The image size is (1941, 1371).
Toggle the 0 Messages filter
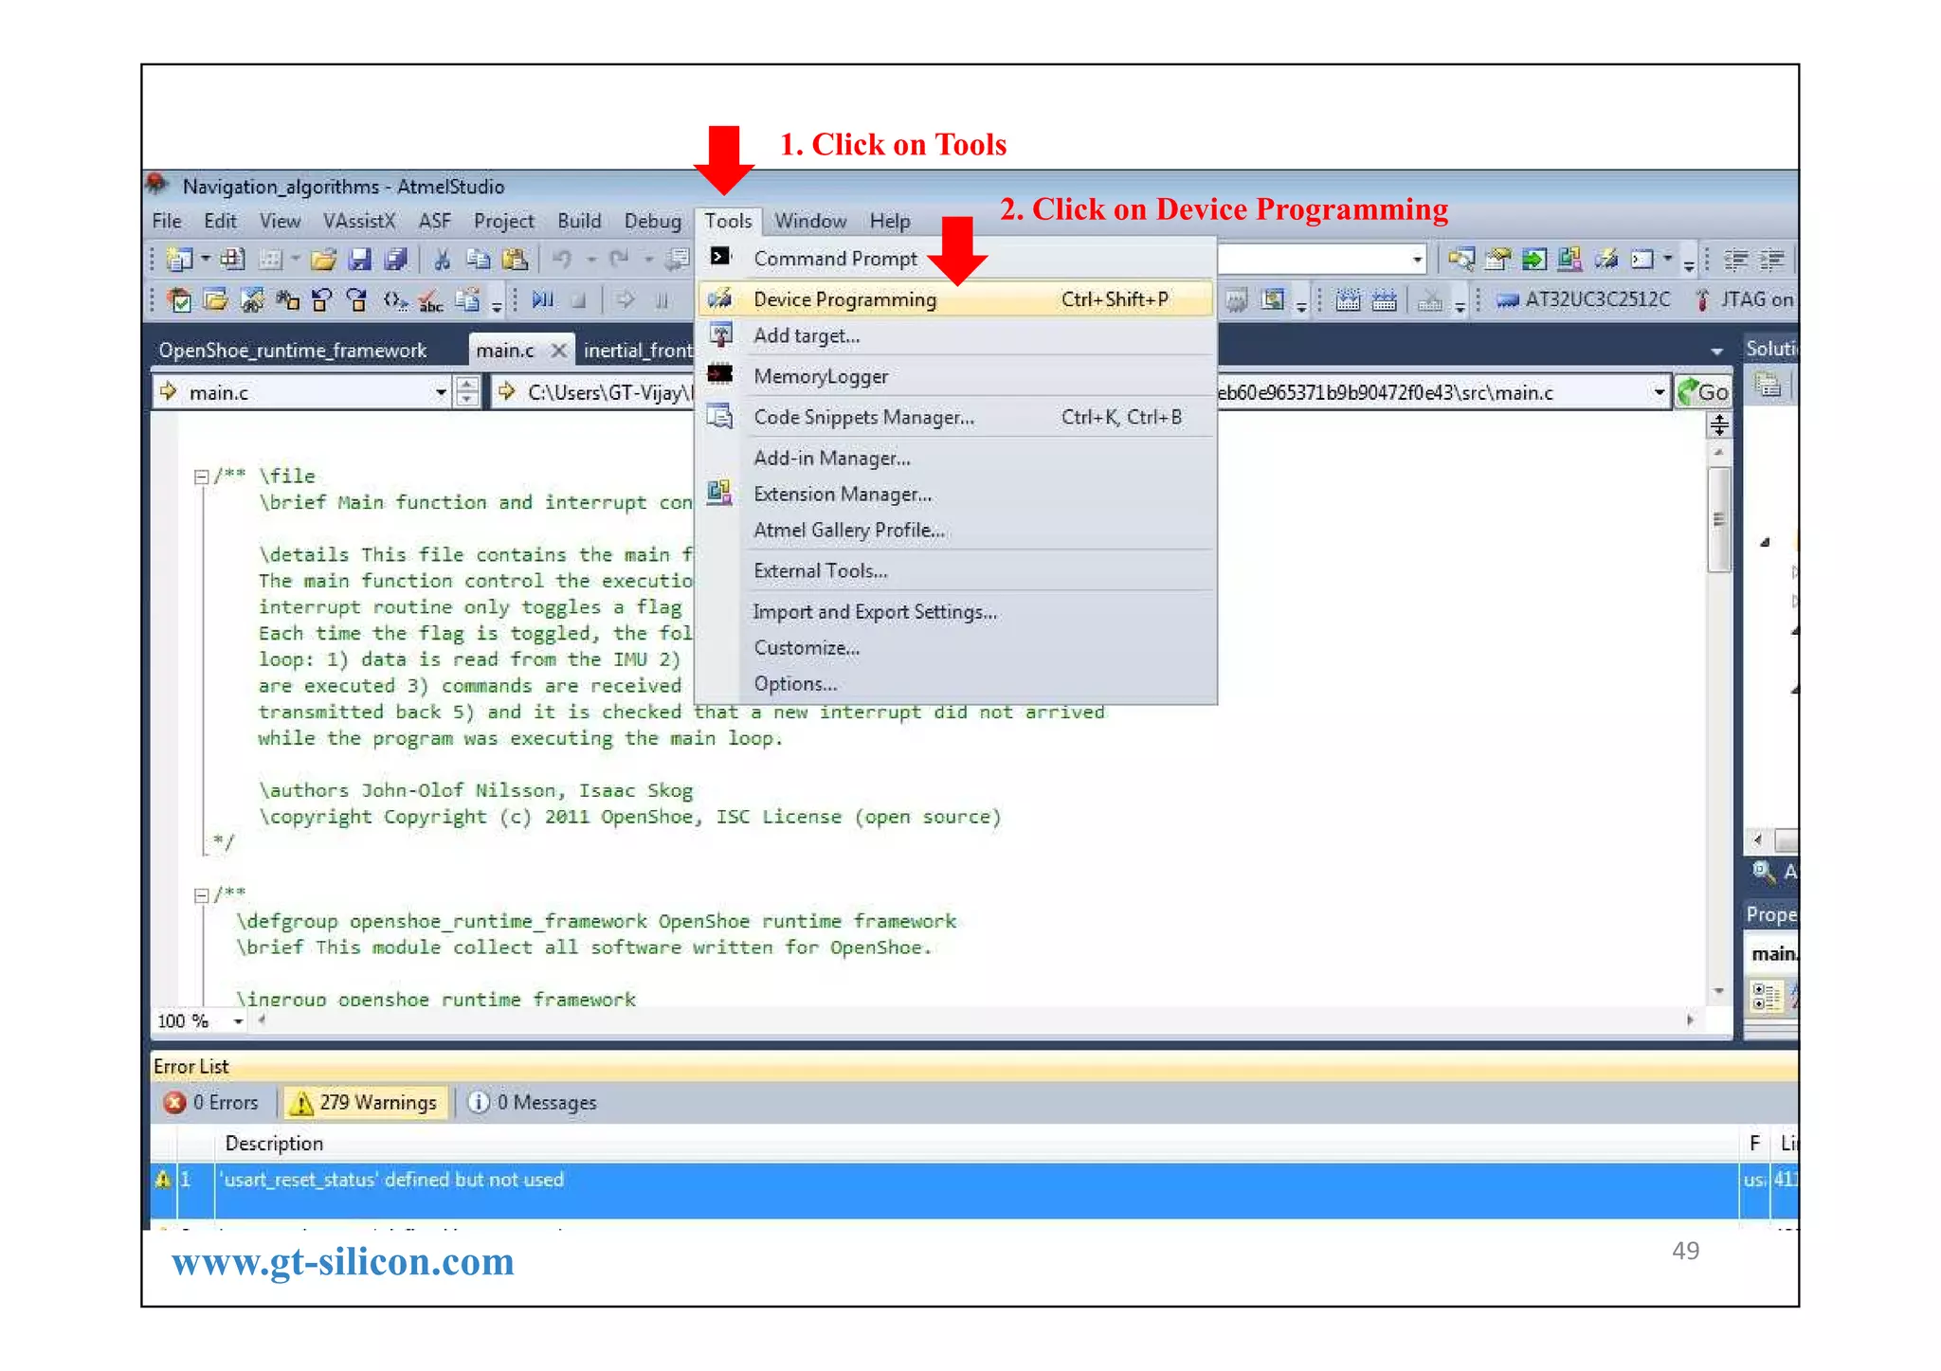(x=533, y=1102)
